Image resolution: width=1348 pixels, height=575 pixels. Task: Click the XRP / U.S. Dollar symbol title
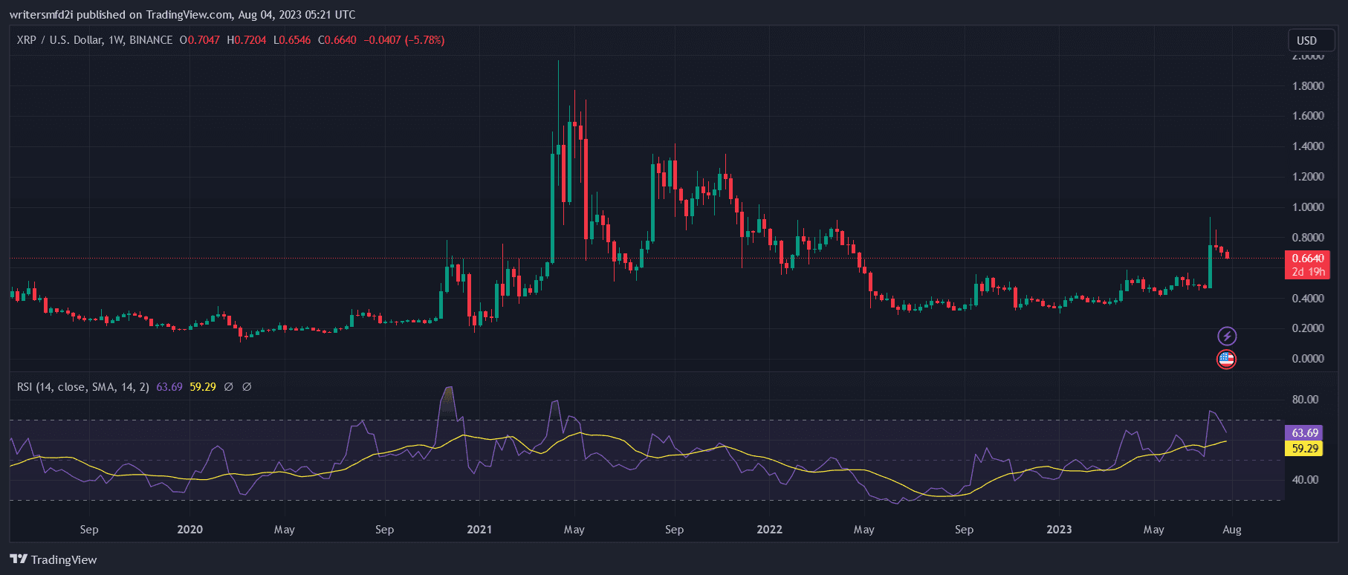coord(59,40)
